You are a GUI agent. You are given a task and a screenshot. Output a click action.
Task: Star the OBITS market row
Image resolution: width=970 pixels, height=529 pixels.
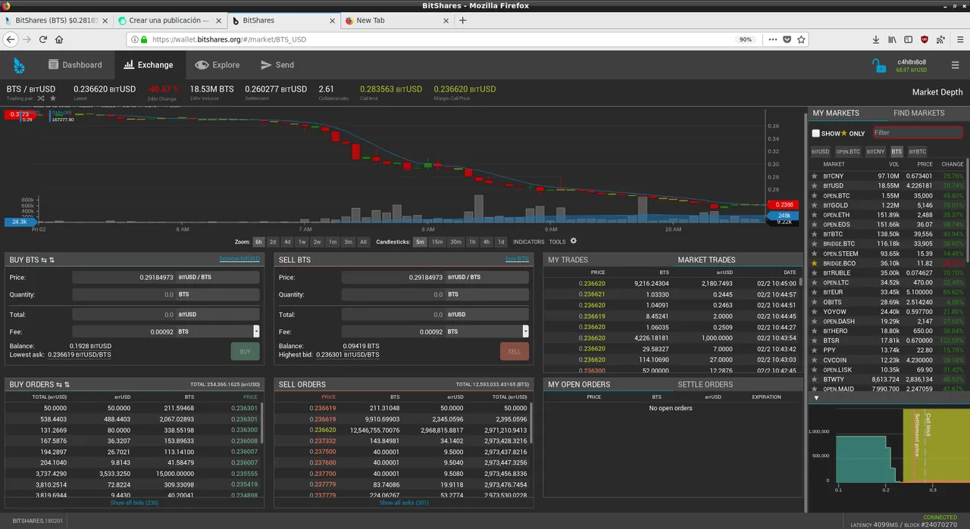(815, 302)
